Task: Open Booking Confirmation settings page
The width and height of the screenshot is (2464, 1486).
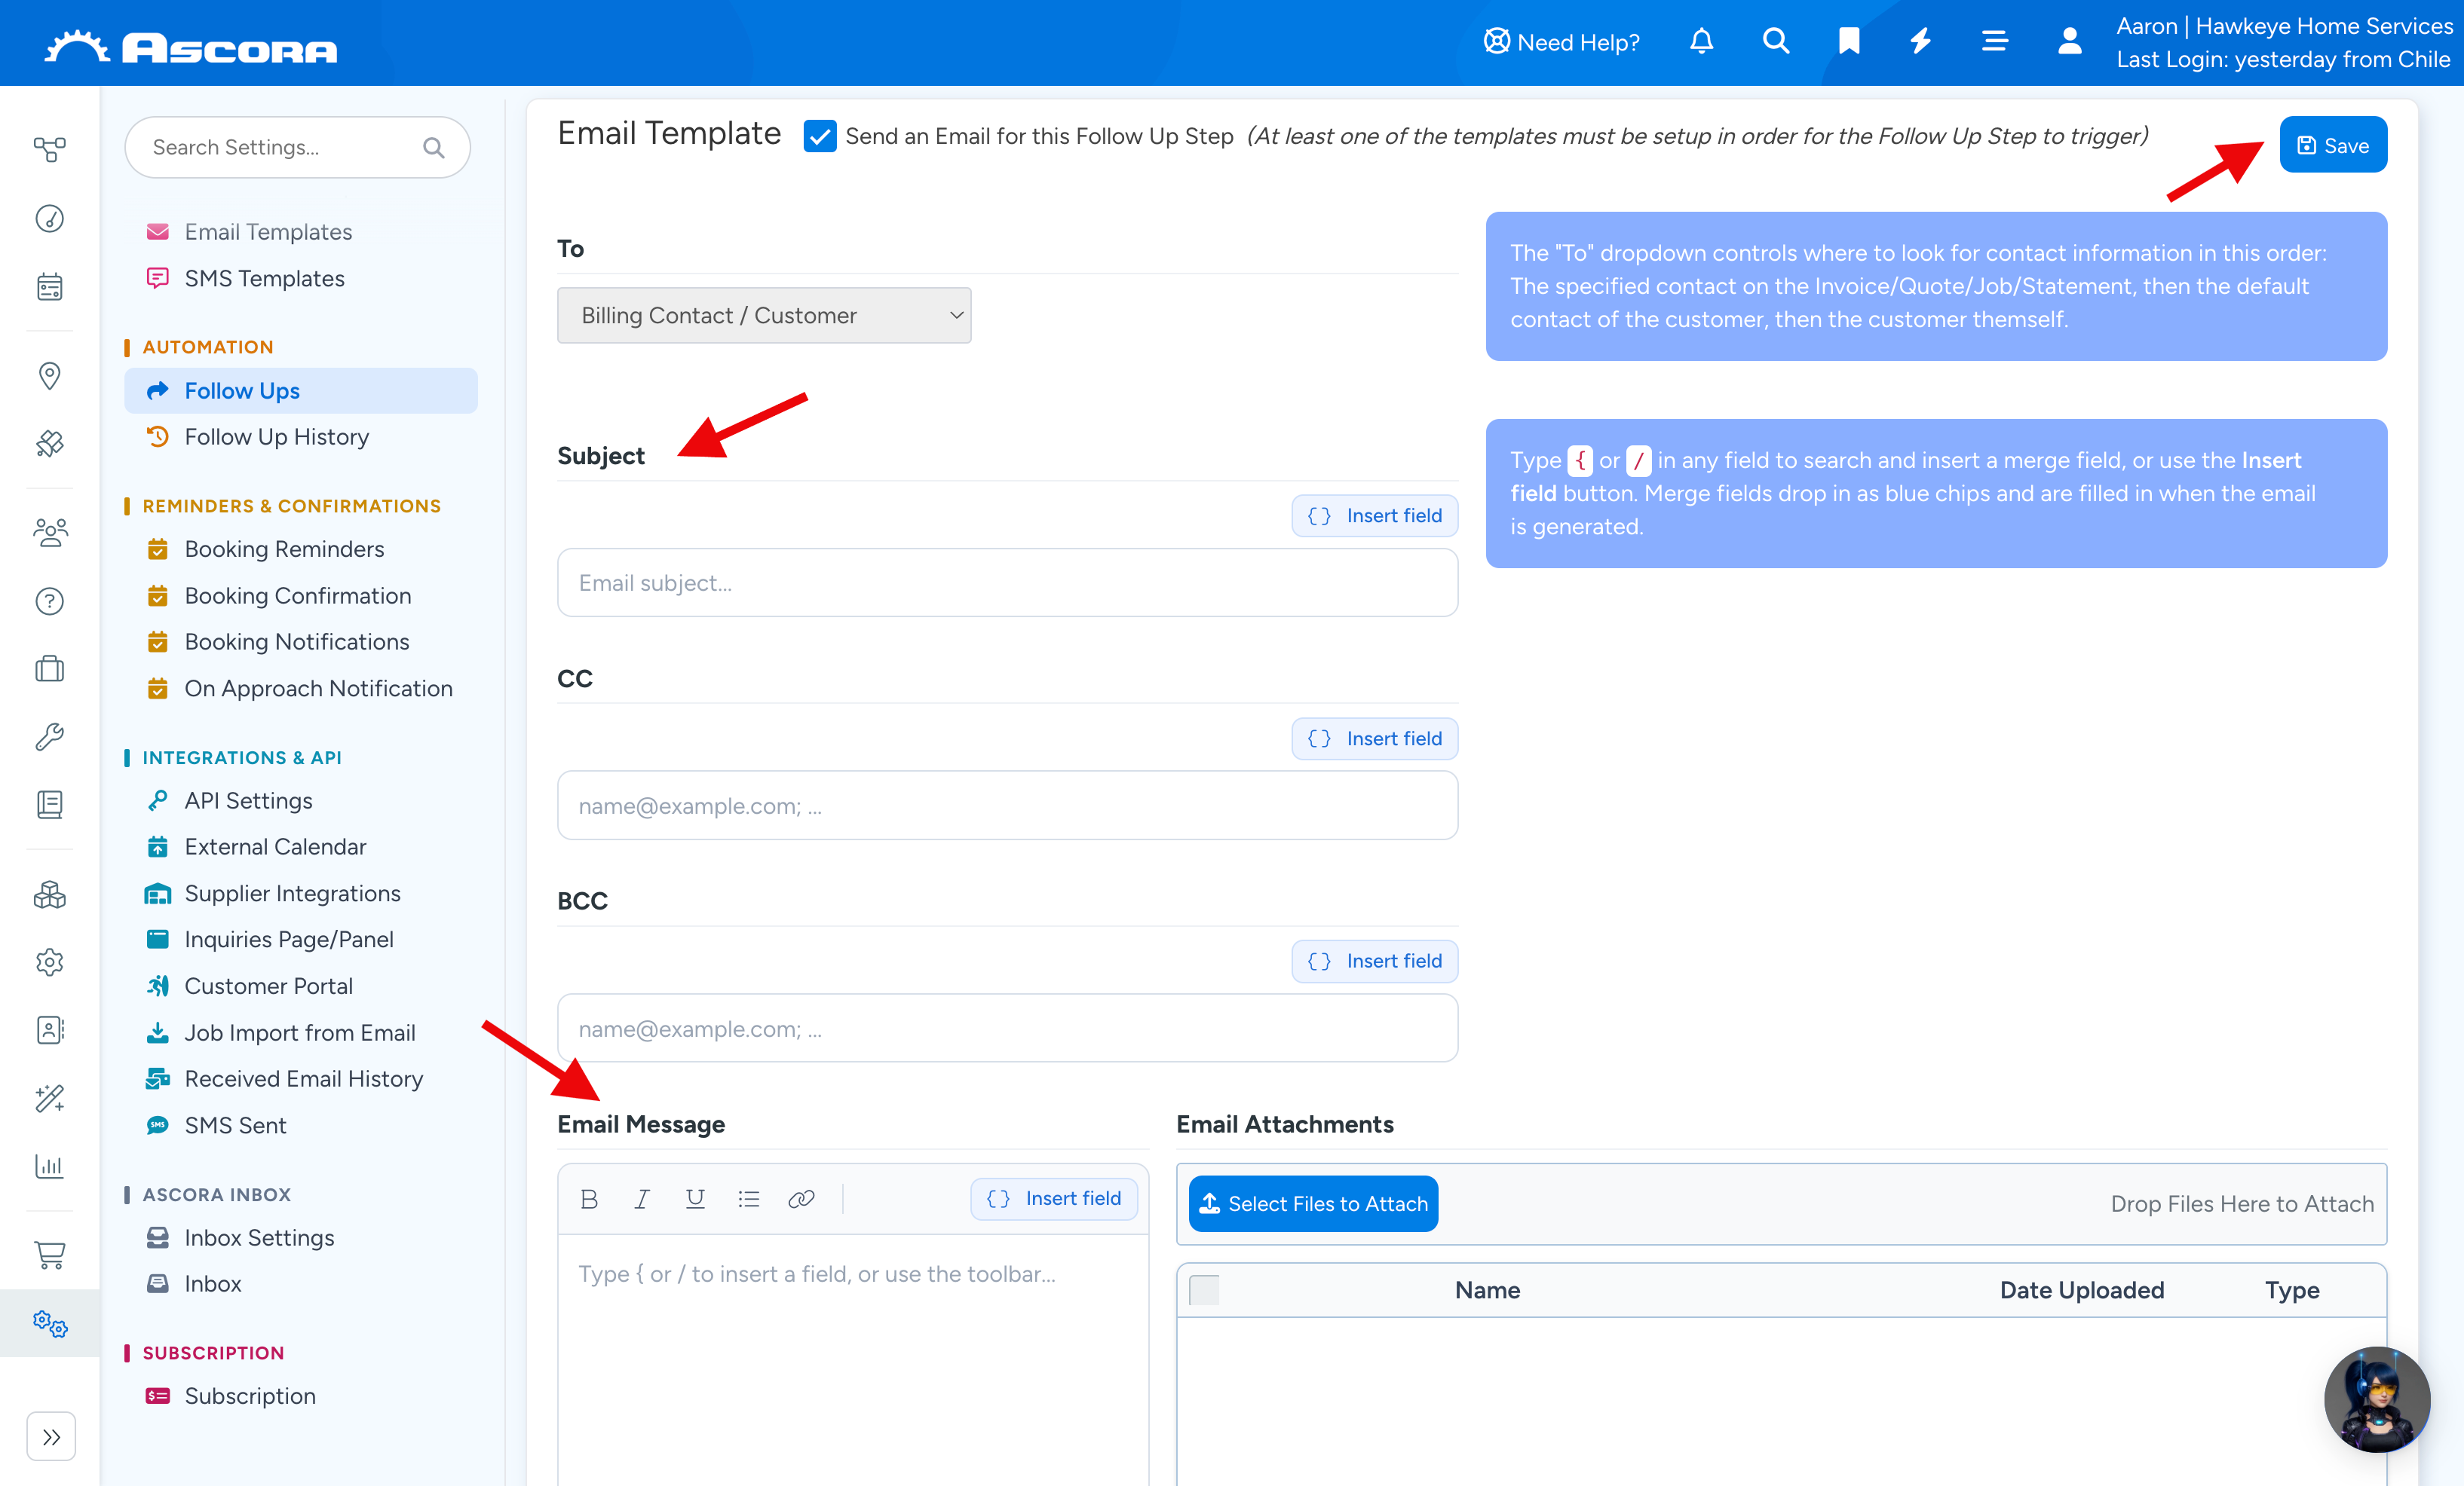Action: coord(297,595)
